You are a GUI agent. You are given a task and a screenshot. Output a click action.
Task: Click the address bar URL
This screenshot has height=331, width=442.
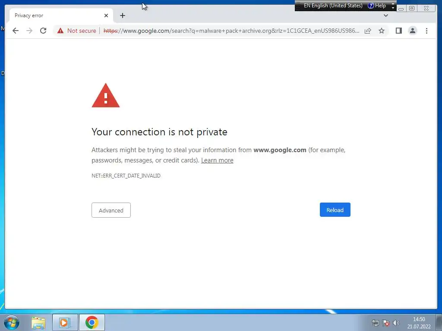(x=231, y=31)
